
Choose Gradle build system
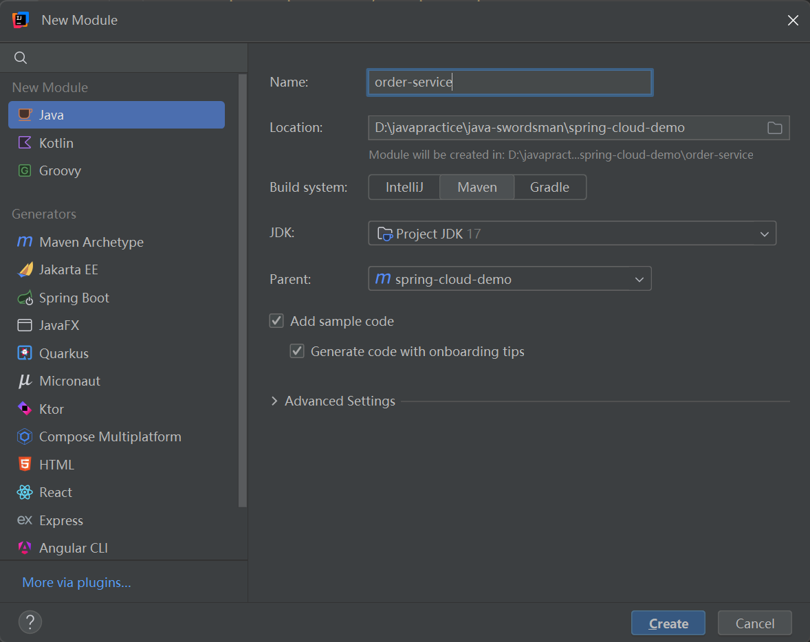(x=549, y=187)
